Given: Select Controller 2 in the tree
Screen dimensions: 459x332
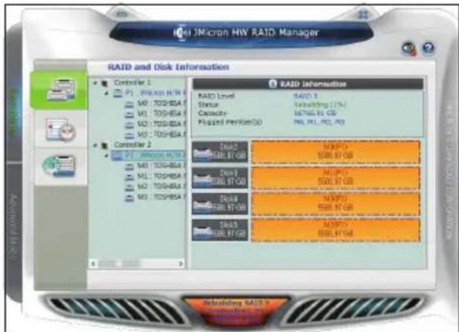Looking at the screenshot, I should 132,144.
